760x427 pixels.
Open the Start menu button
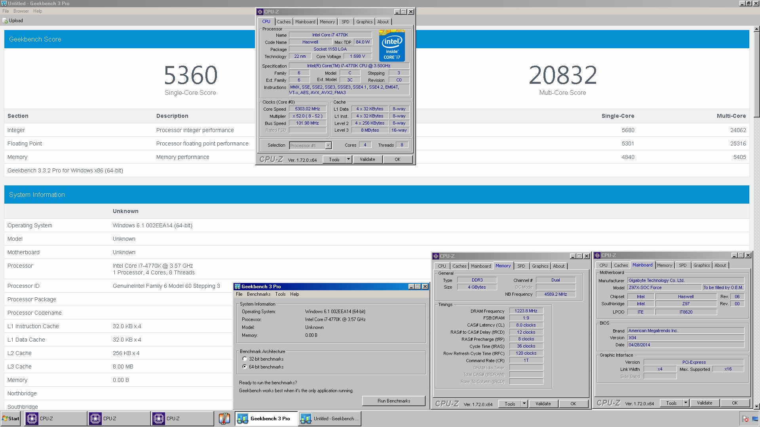(x=11, y=418)
